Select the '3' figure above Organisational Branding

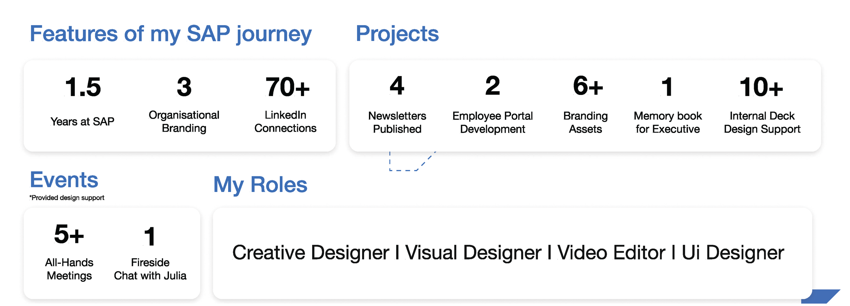click(184, 87)
